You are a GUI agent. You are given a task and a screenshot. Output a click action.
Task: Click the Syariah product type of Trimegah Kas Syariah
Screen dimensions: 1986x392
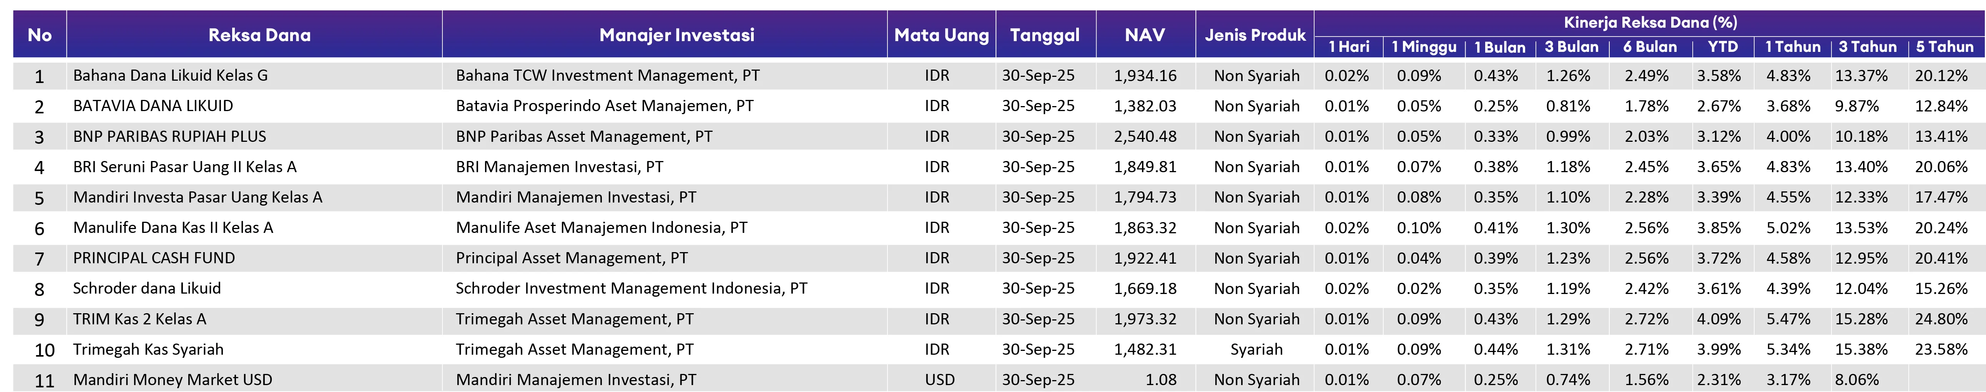click(1256, 349)
